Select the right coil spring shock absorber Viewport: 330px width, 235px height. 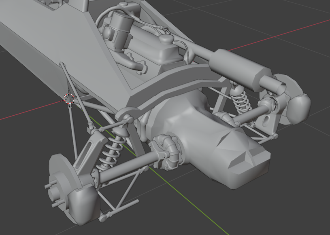click(x=240, y=99)
